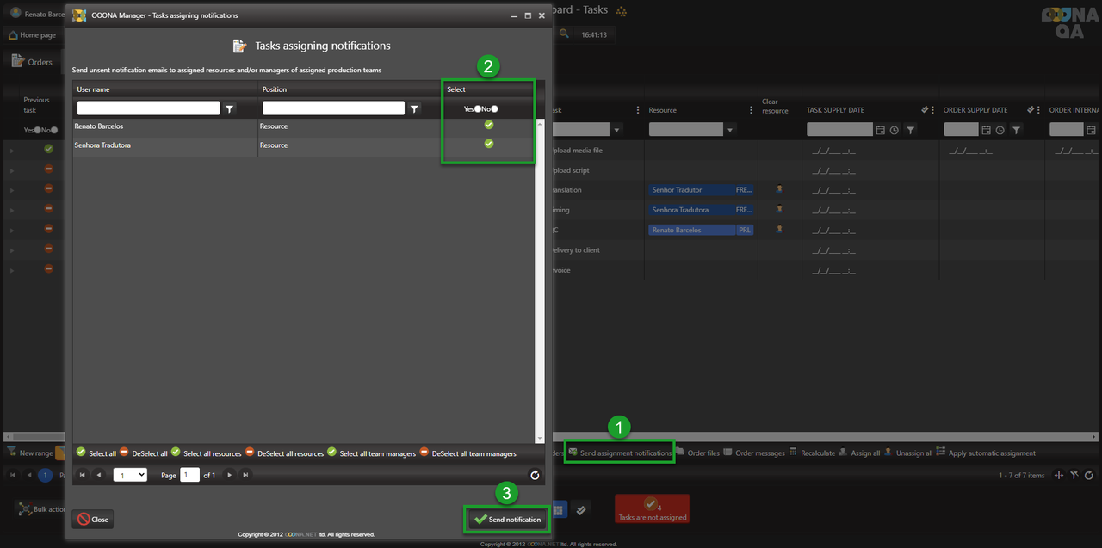Go to the next page in the dialog pager

pyautogui.click(x=229, y=475)
